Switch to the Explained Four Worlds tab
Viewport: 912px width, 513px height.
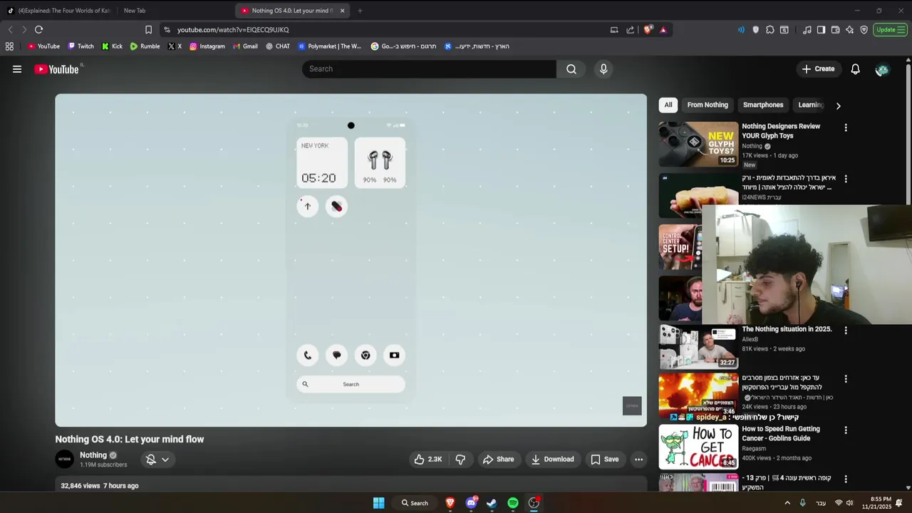click(58, 11)
